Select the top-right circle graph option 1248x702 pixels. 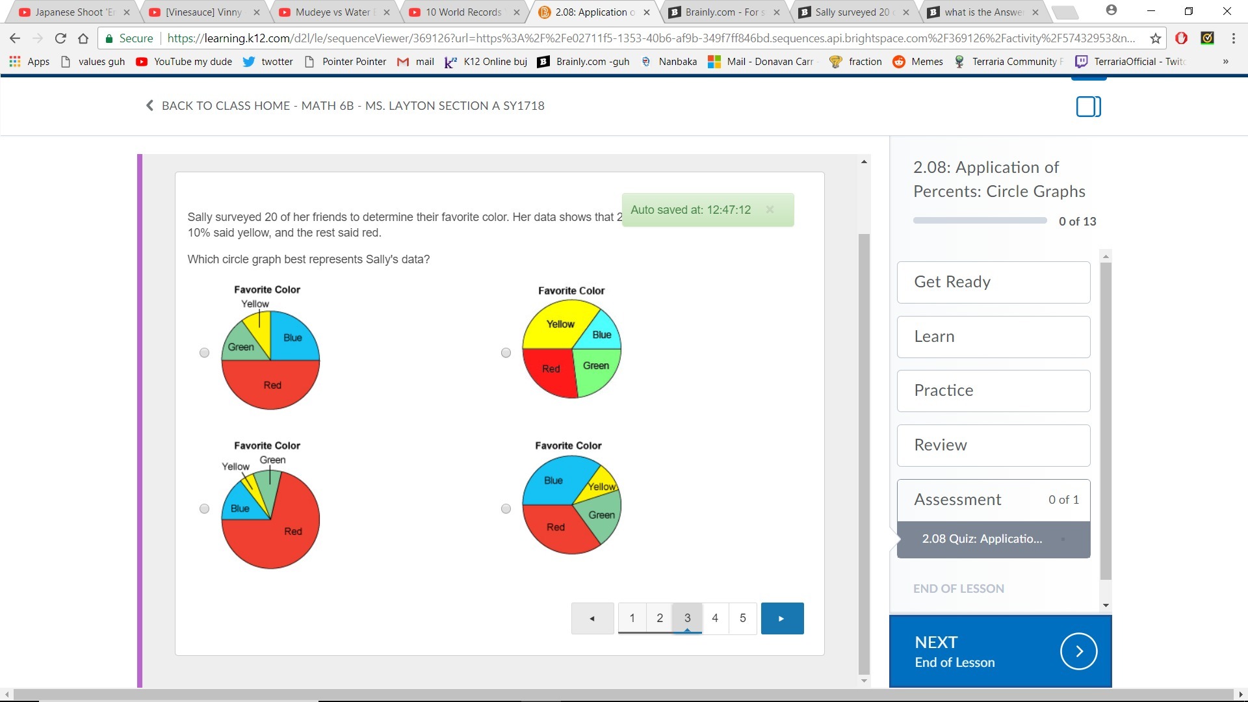(x=506, y=353)
